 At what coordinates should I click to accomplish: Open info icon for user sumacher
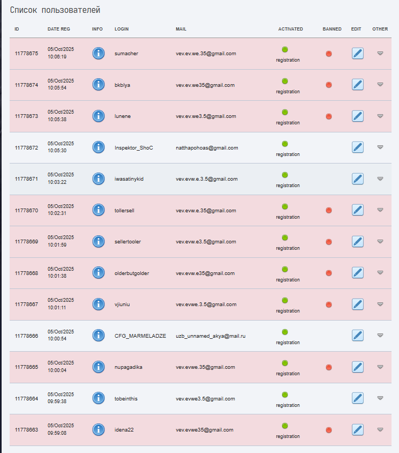click(99, 53)
